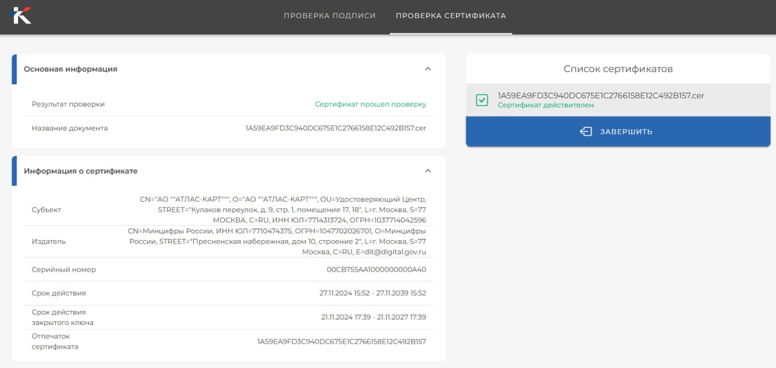This screenshot has width=776, height=368.
Task: Click the Отпечаток сертификата thumbprint value
Action: (x=341, y=342)
